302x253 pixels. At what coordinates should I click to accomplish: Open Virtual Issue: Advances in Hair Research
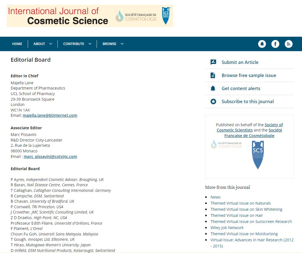252,243
